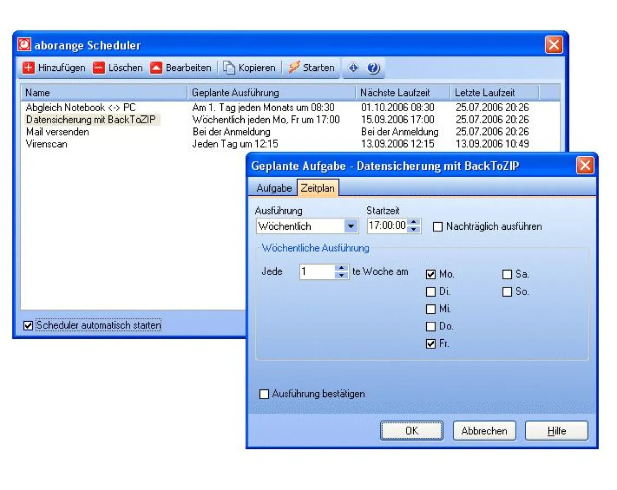The width and height of the screenshot is (617, 490).
Task: Select the Zeitplan tab
Action: tap(318, 188)
